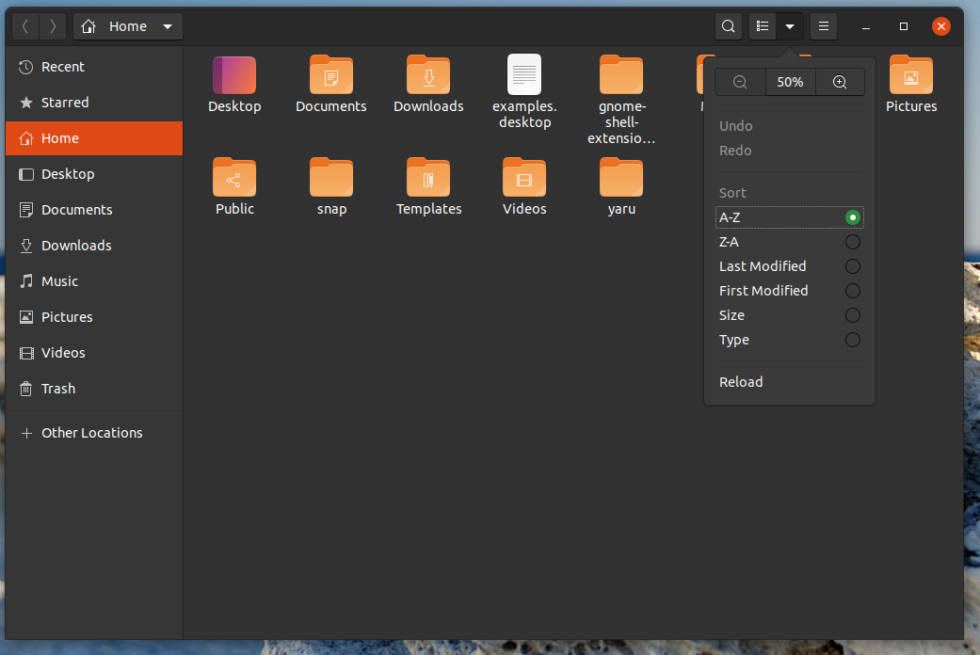Click Reload in view options menu
This screenshot has width=980, height=655.
point(790,382)
